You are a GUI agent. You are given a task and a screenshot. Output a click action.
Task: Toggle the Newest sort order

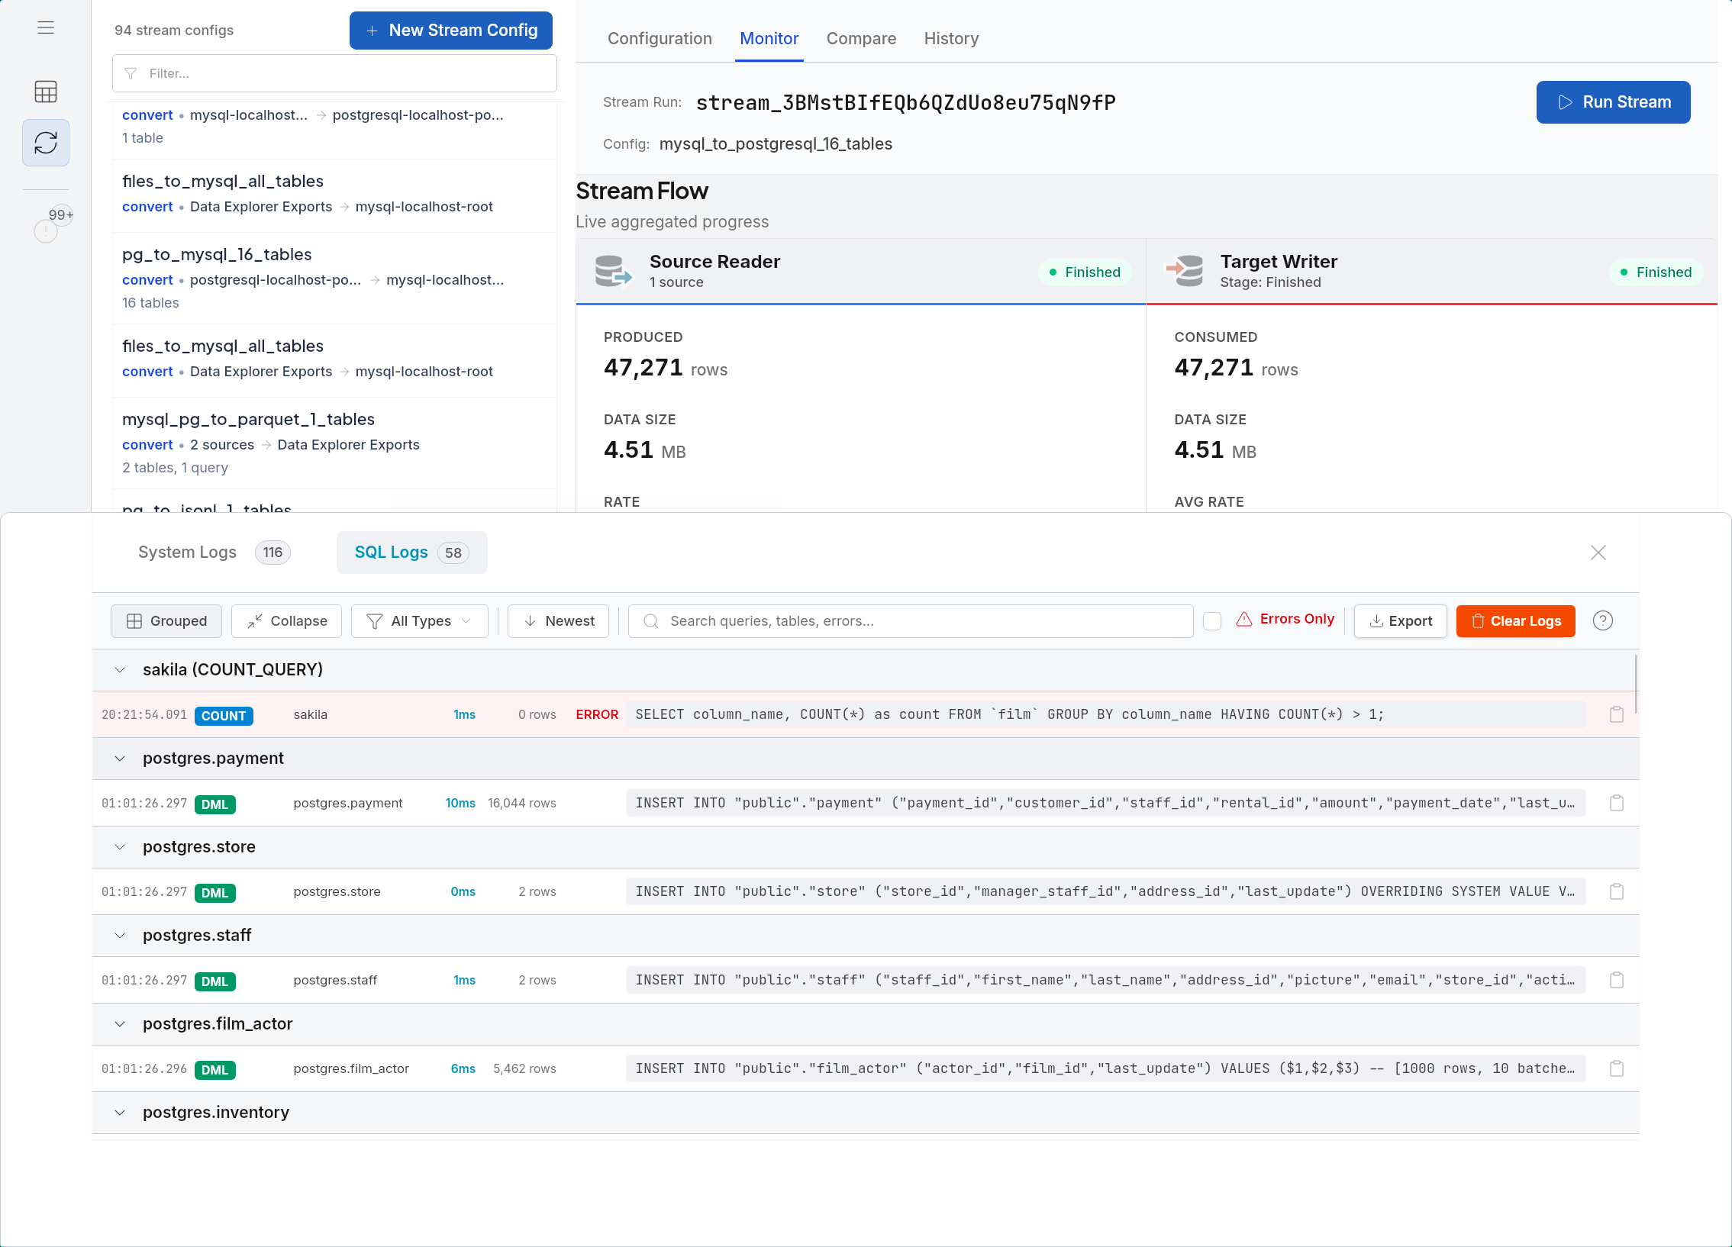(558, 620)
